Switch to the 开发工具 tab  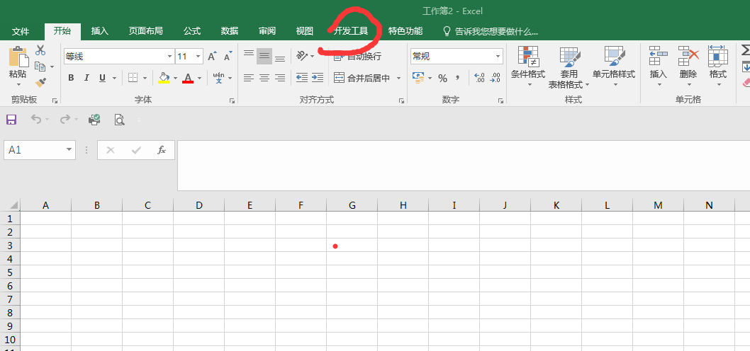click(x=352, y=31)
